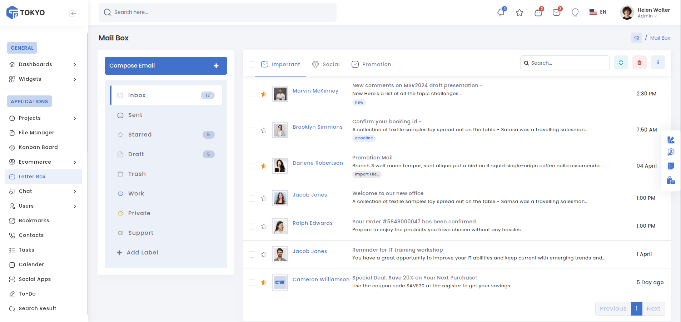The height and width of the screenshot is (322, 681).
Task: Open the messages envelope icon in header
Action: coord(557,13)
